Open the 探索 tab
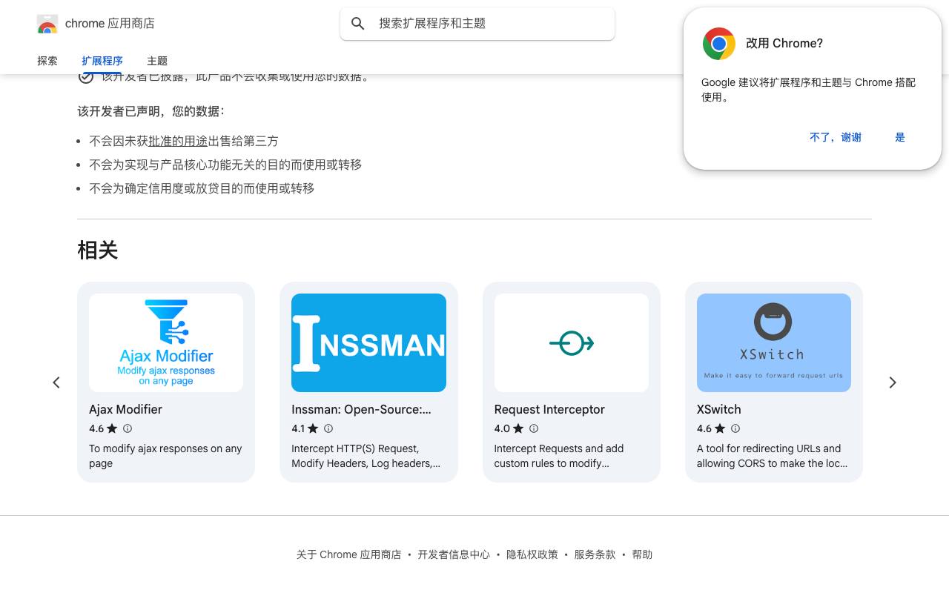 (x=47, y=61)
